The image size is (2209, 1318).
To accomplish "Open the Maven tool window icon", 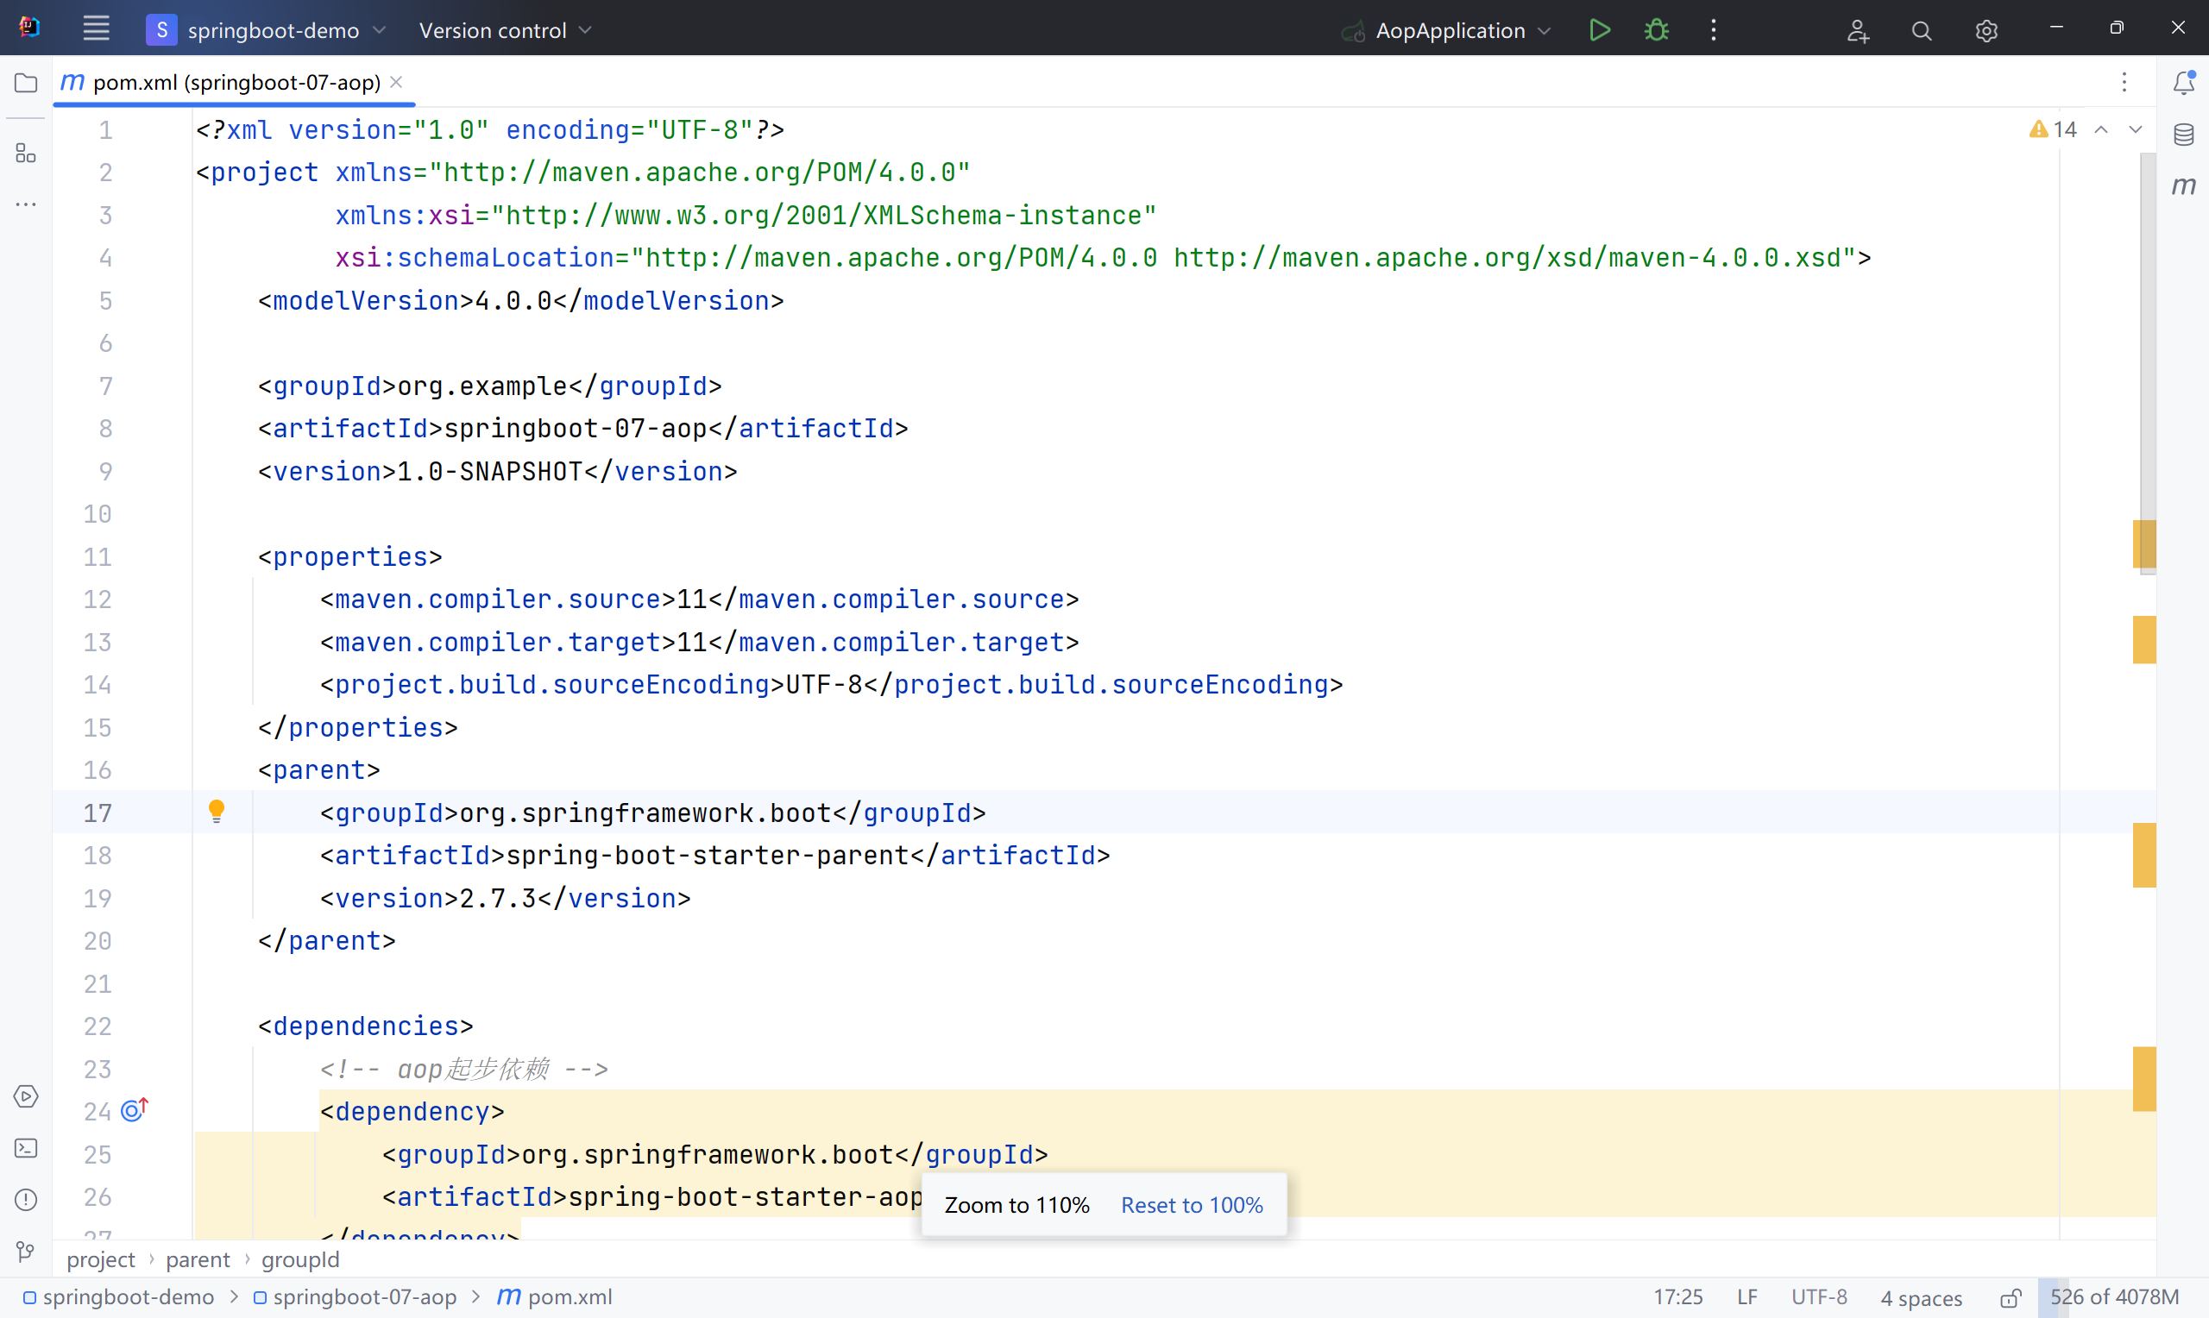I will coord(2183,185).
